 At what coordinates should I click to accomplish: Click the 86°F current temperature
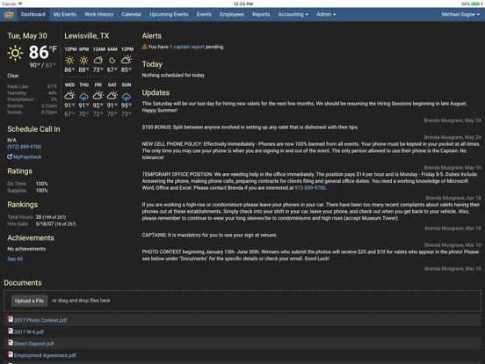click(x=43, y=52)
